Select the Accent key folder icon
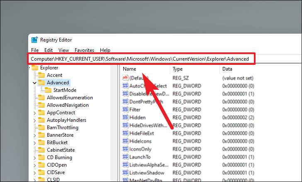This screenshot has height=182, width=302. [41, 75]
